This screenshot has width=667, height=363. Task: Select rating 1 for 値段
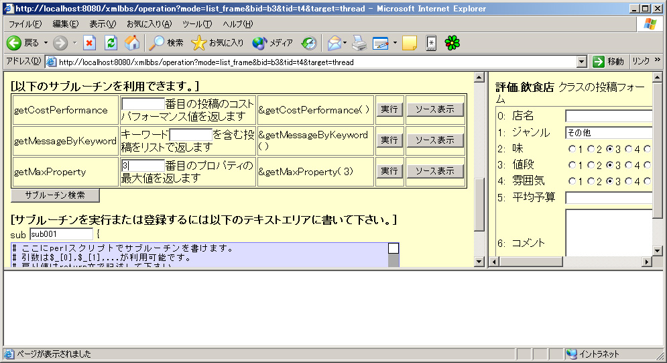point(572,165)
